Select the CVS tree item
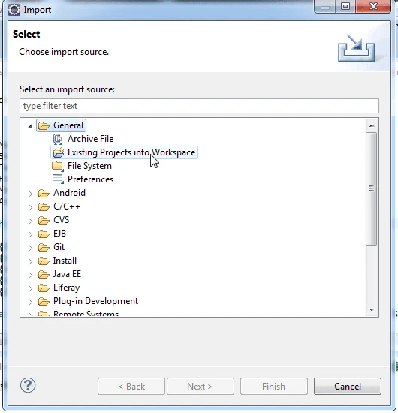398x413 pixels. click(x=61, y=220)
